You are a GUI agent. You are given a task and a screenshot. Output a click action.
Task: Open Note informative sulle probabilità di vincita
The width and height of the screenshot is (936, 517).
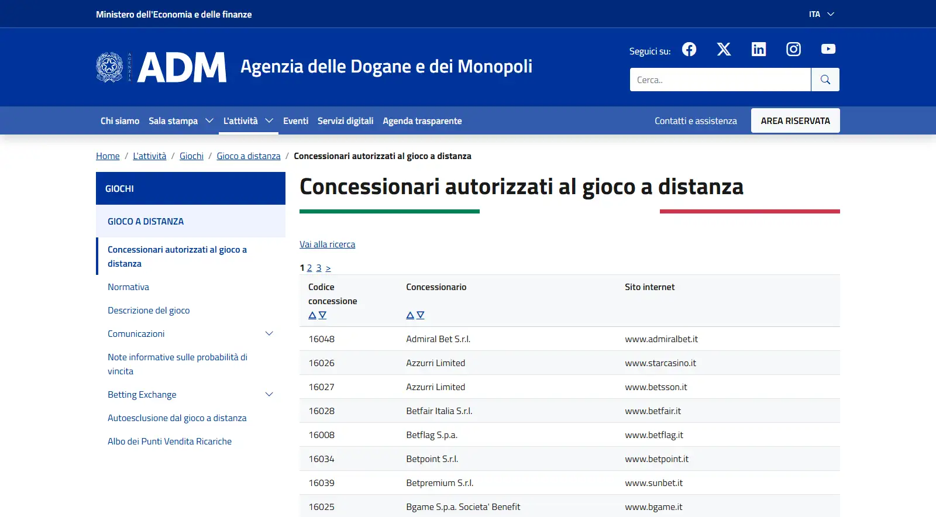coord(177,364)
